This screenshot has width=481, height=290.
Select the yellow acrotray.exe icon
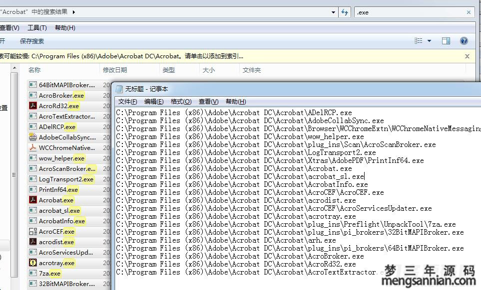[x=33, y=263]
